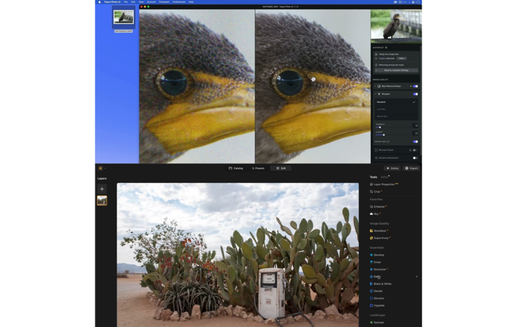This screenshot has width=517, height=327.
Task: Adjust the Clarity slider
Action: [384, 135]
